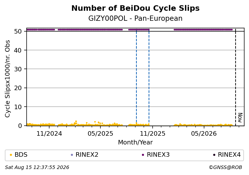Click the 'Month/Year' axis label

click(x=135, y=142)
